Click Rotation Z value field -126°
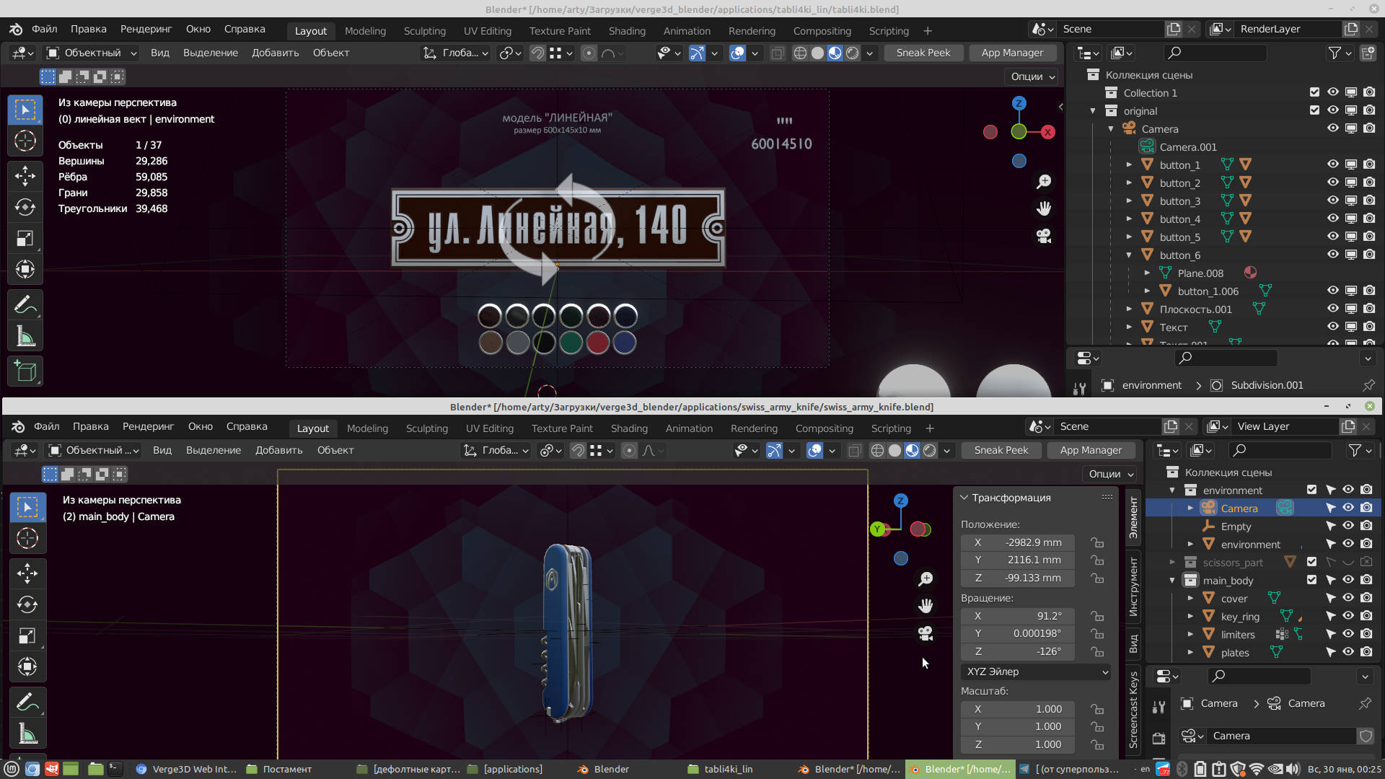This screenshot has width=1385, height=779. point(1018,651)
